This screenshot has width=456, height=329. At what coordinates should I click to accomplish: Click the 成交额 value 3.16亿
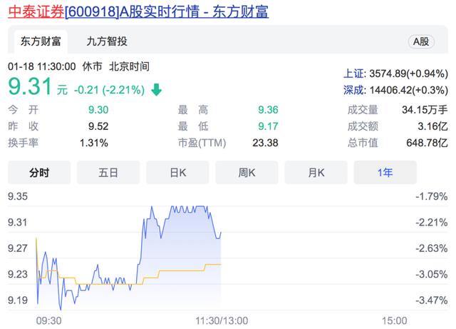(x=432, y=126)
